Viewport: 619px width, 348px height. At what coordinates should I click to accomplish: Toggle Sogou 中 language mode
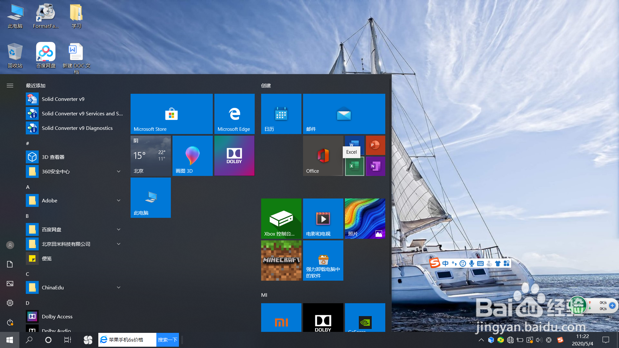pos(446,264)
